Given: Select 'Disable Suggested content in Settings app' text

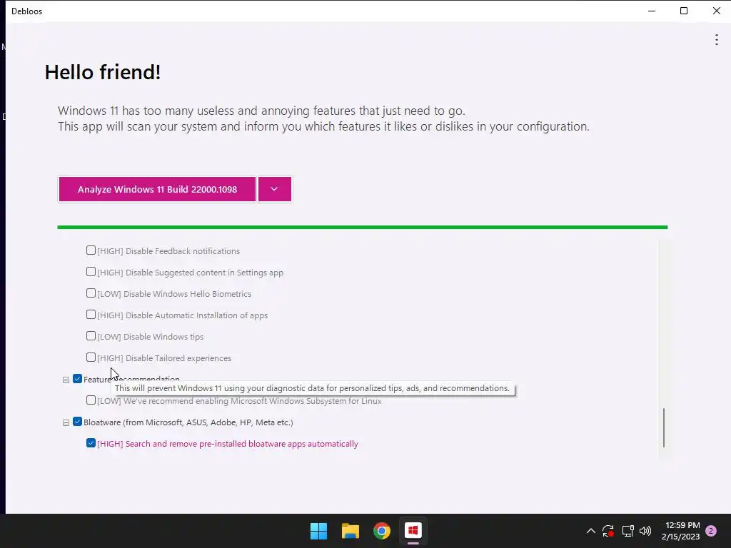Looking at the screenshot, I should pos(204,273).
